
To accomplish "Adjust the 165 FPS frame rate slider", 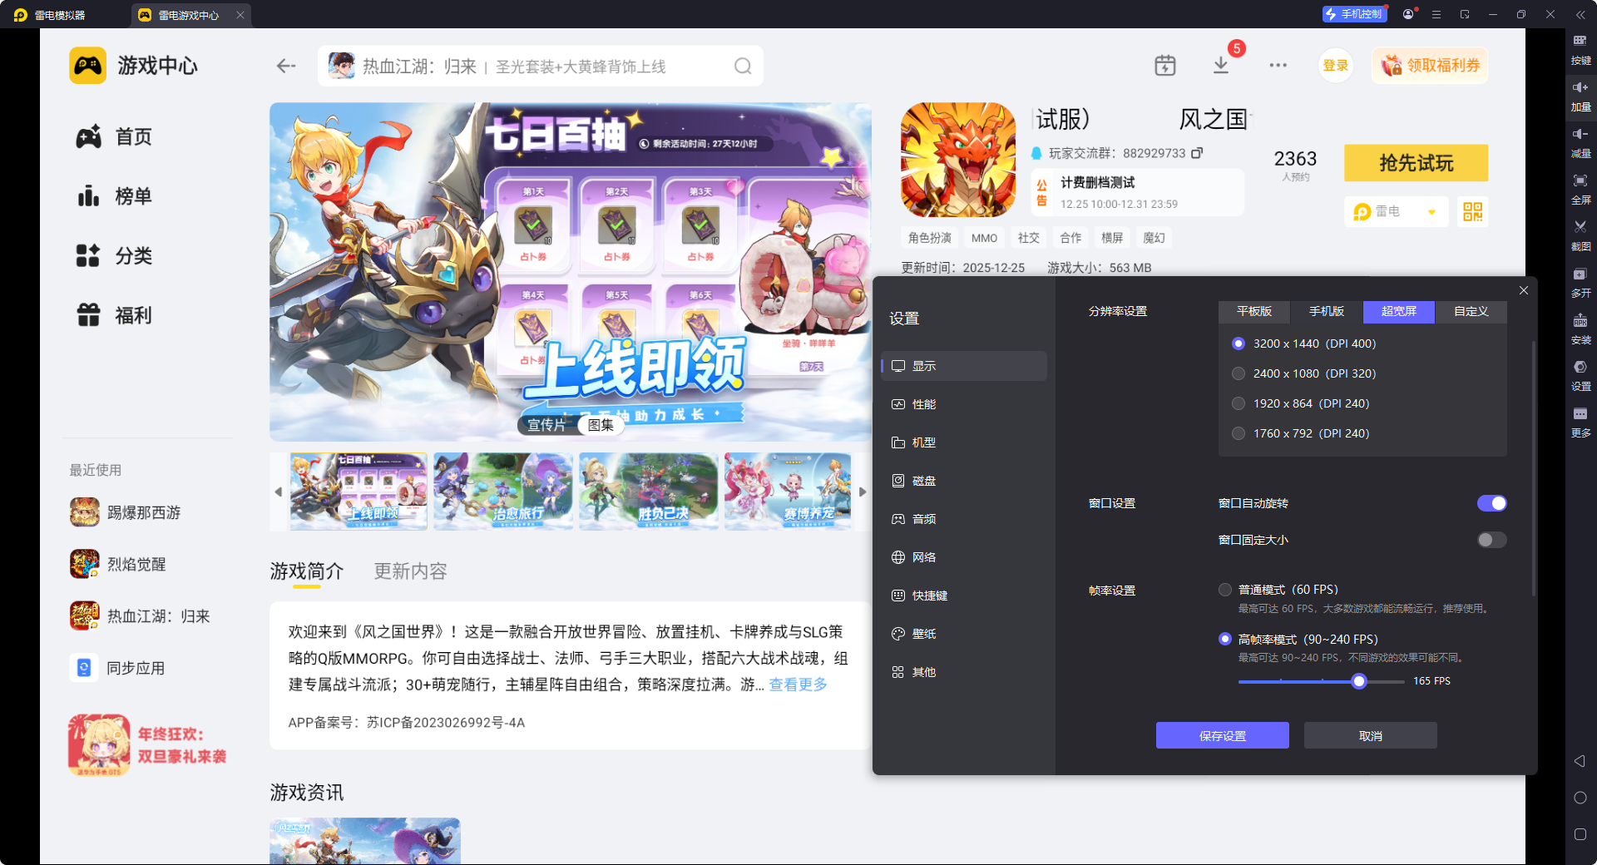I will 1358,682.
